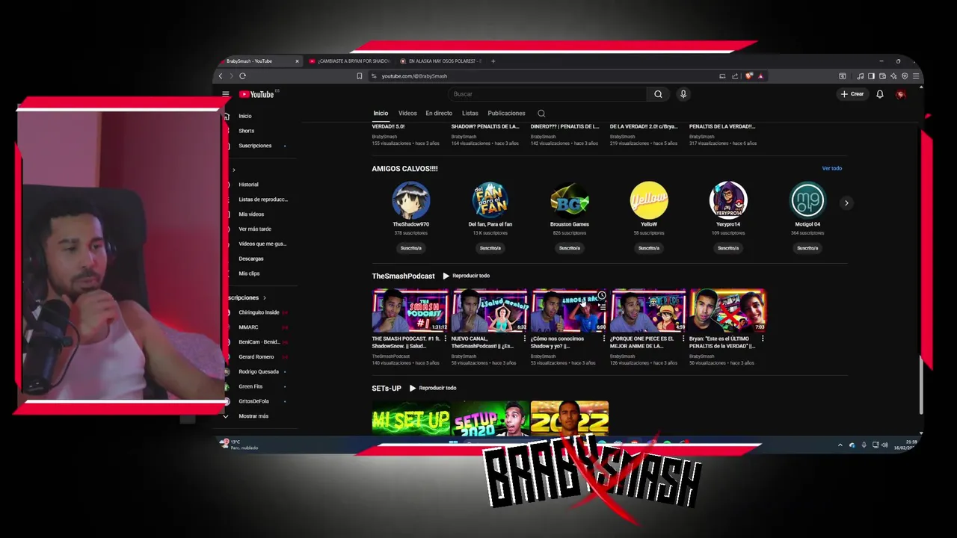Open the Crear dropdown button
Viewport: 957px width, 538px height.
tap(852, 94)
